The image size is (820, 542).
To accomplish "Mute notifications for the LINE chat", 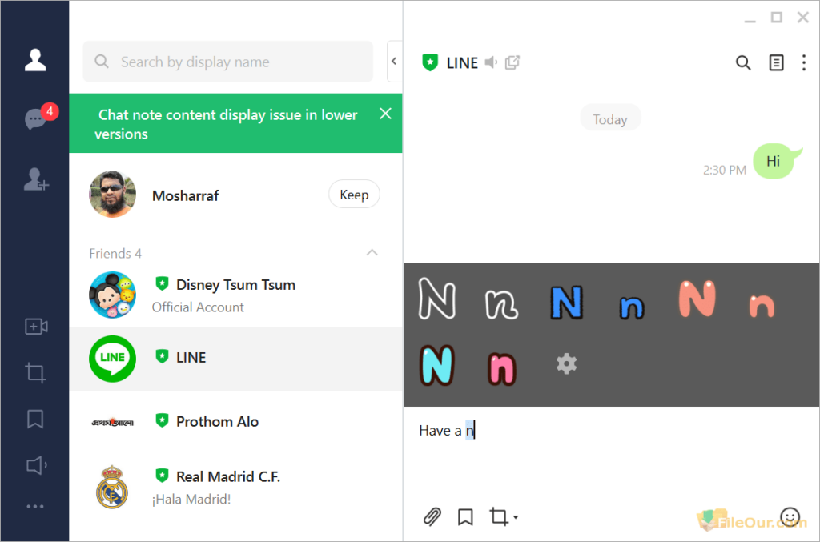I will click(491, 62).
